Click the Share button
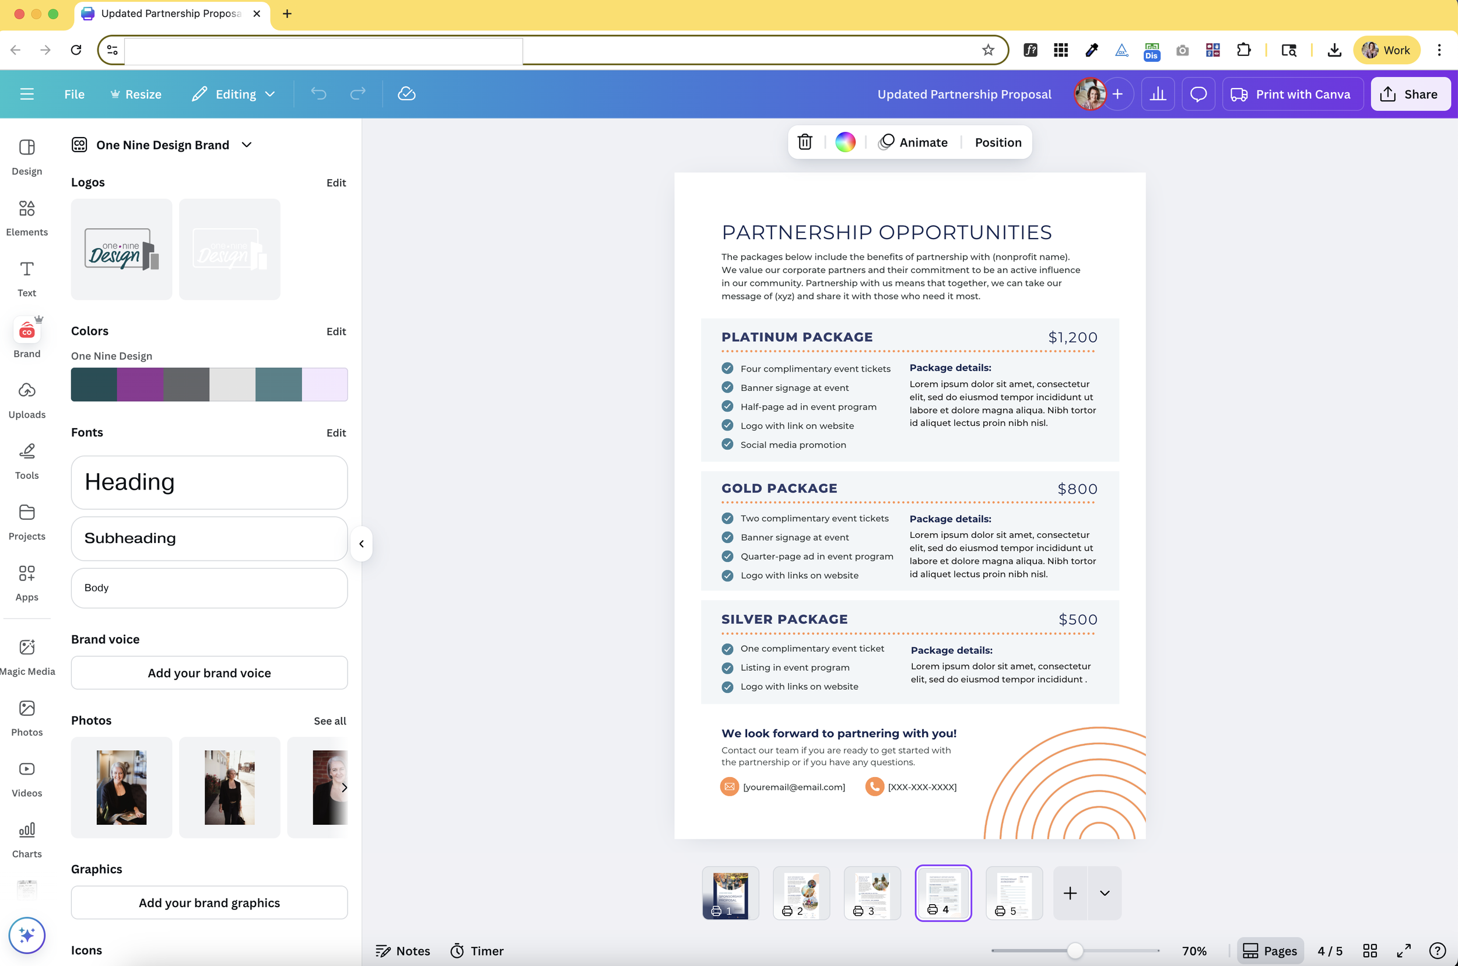1458x966 pixels. [x=1410, y=94]
